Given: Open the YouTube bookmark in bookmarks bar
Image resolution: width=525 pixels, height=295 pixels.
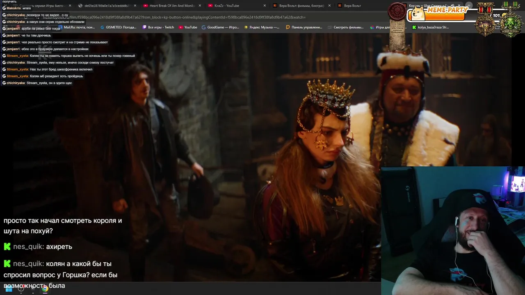Looking at the screenshot, I should (x=188, y=27).
